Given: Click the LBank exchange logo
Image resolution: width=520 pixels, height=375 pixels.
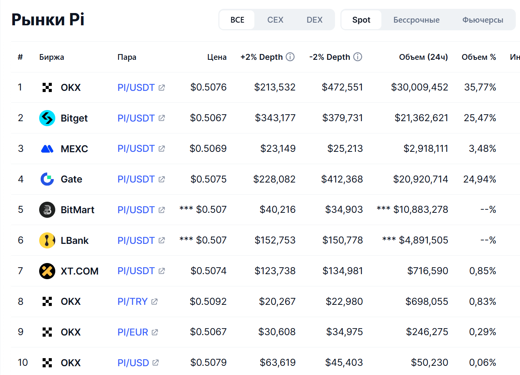Looking at the screenshot, I should coord(47,240).
